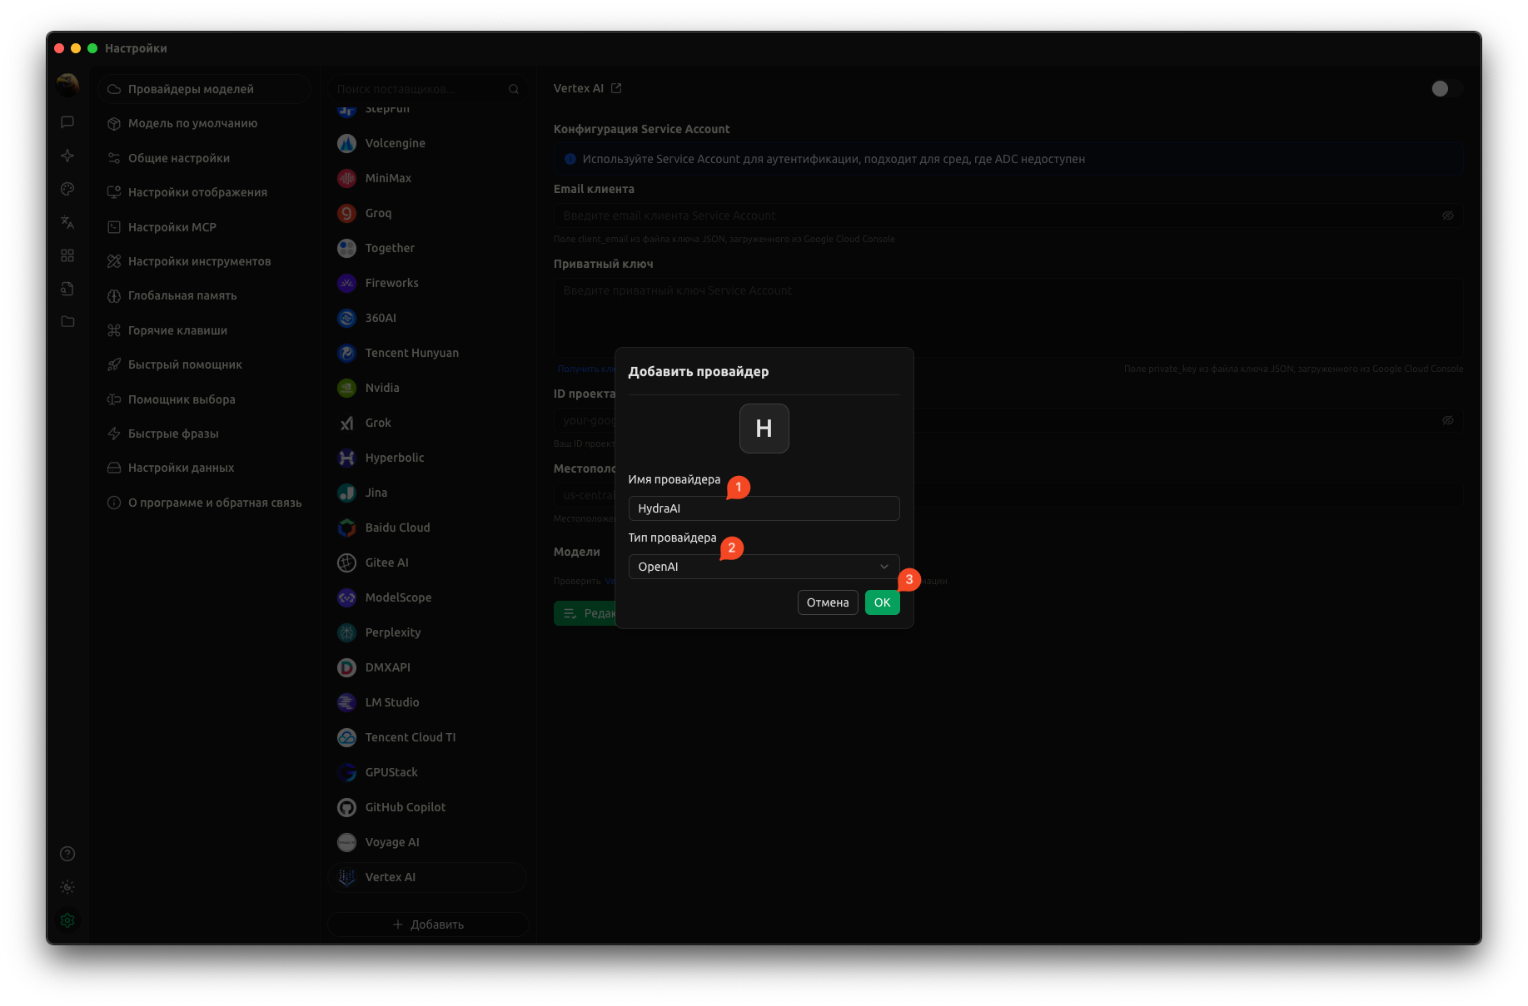Toggle visibility eye in ID проекта field
Image resolution: width=1528 pixels, height=1006 pixels.
click(x=1448, y=420)
